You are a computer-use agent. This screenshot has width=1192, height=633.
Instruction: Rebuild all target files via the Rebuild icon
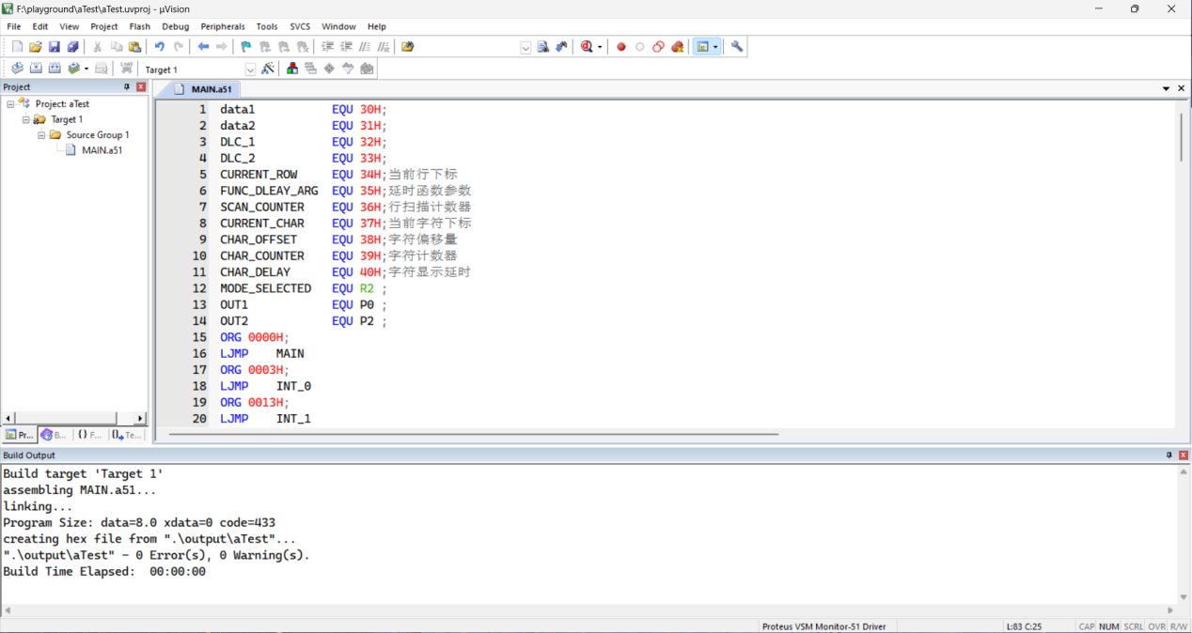55,69
